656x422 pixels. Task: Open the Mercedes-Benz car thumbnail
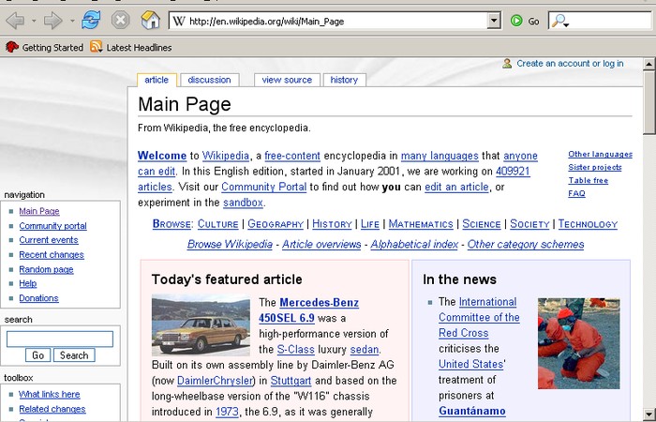[201, 324]
